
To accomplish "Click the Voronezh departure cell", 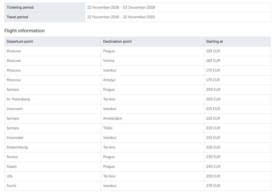I will [15, 109].
